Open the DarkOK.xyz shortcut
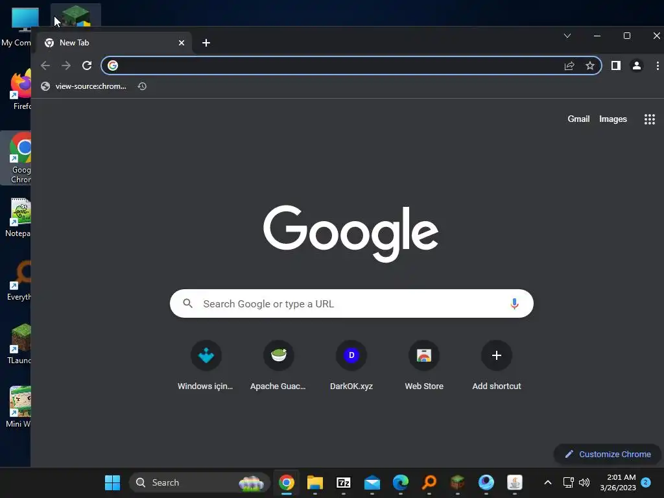Screen dimensions: 664x498 351,366
